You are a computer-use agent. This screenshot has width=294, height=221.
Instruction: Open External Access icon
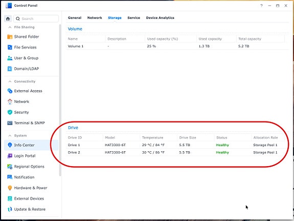[x=10, y=91]
